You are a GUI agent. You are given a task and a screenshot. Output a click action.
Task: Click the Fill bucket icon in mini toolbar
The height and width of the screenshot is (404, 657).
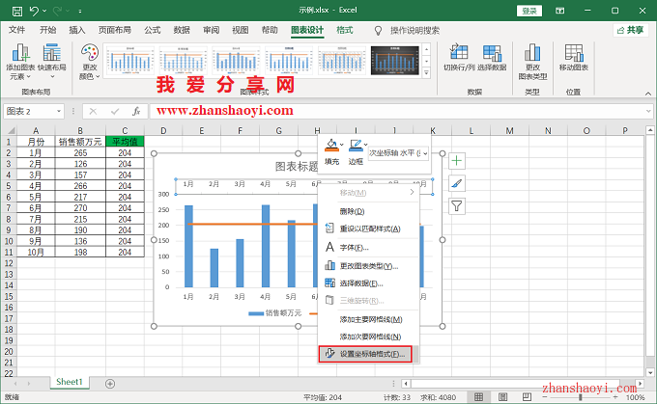[331, 146]
